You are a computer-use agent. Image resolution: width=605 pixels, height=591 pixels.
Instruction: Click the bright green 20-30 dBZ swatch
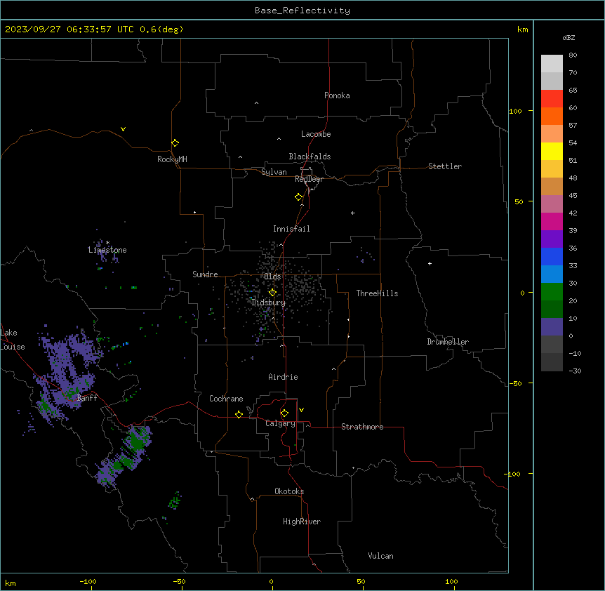pyautogui.click(x=552, y=292)
